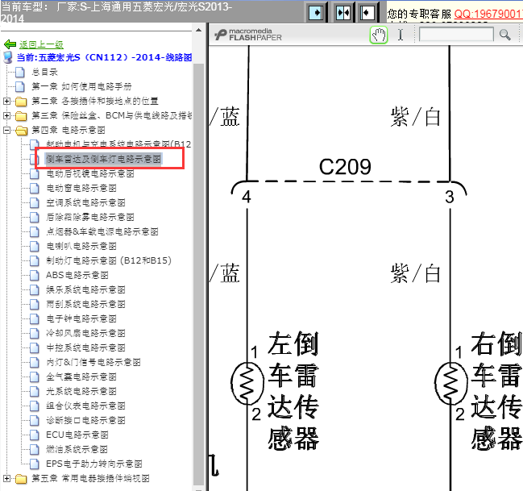
Task: Open ABS电路示意图
Action: tap(77, 275)
